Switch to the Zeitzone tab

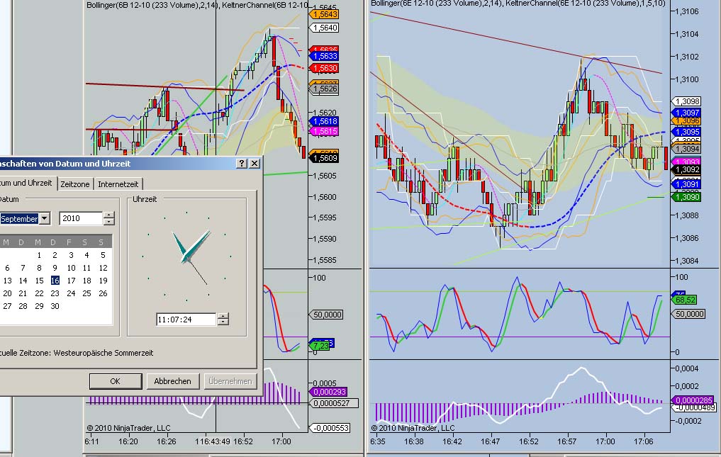point(75,184)
